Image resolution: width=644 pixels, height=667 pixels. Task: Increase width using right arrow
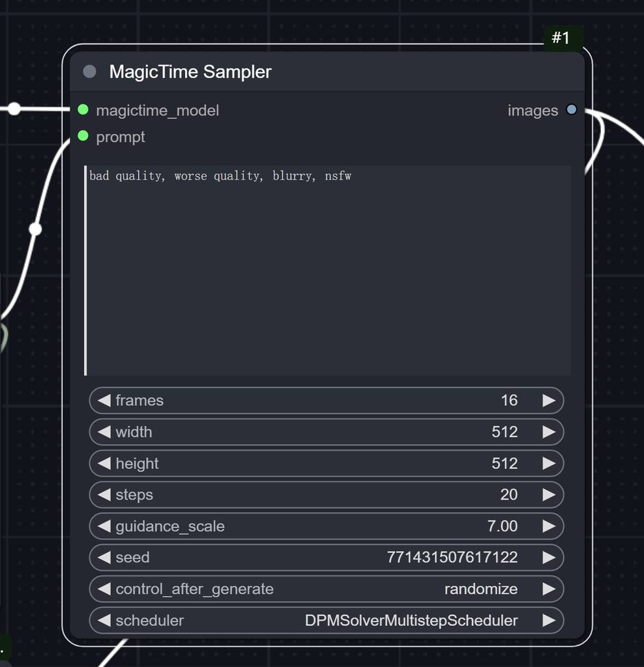(x=549, y=432)
